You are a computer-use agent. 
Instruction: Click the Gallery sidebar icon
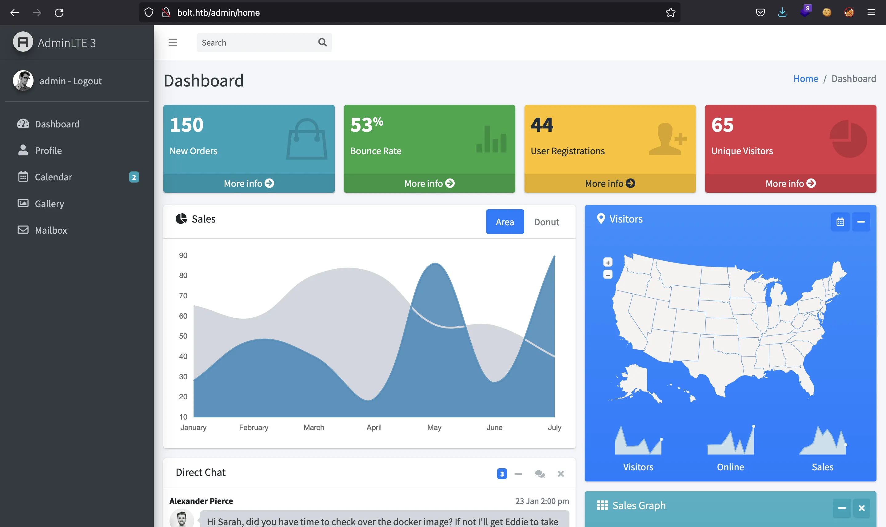(x=22, y=203)
